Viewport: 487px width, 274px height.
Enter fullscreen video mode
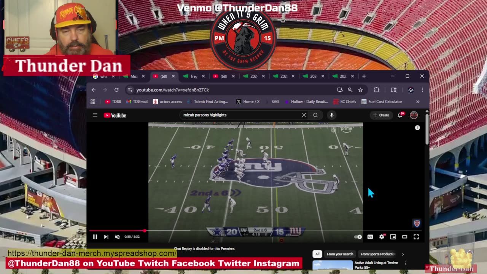(416, 237)
